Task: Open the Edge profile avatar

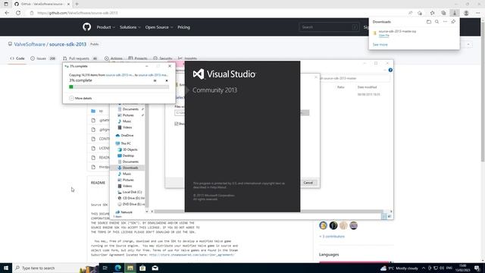Action: pyautogui.click(x=466, y=13)
